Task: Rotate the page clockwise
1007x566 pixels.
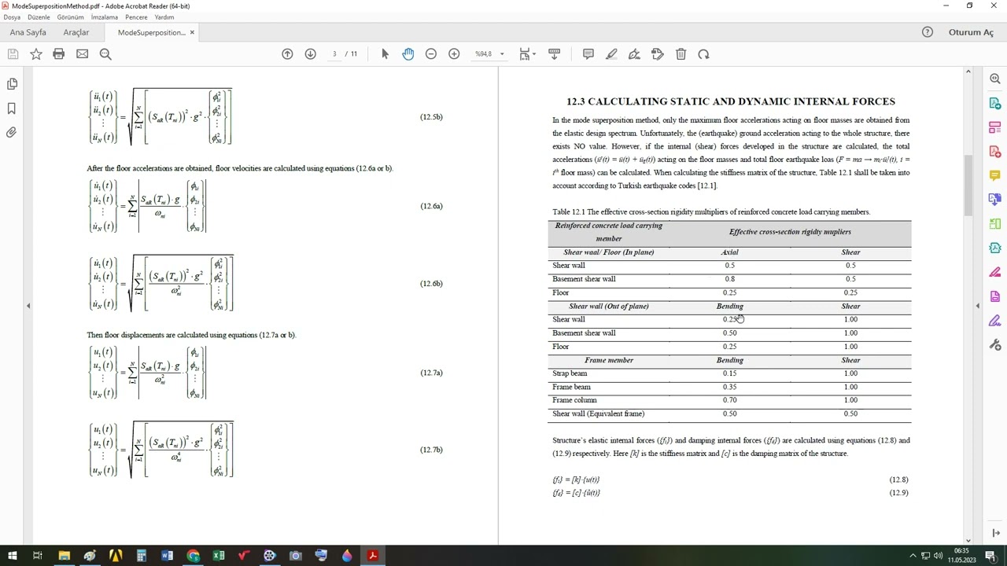Action: click(x=703, y=53)
